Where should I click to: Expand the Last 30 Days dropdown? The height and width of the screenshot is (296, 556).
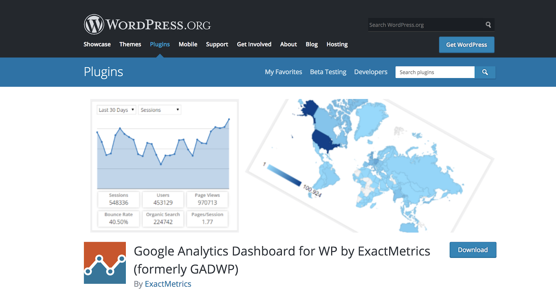[116, 110]
